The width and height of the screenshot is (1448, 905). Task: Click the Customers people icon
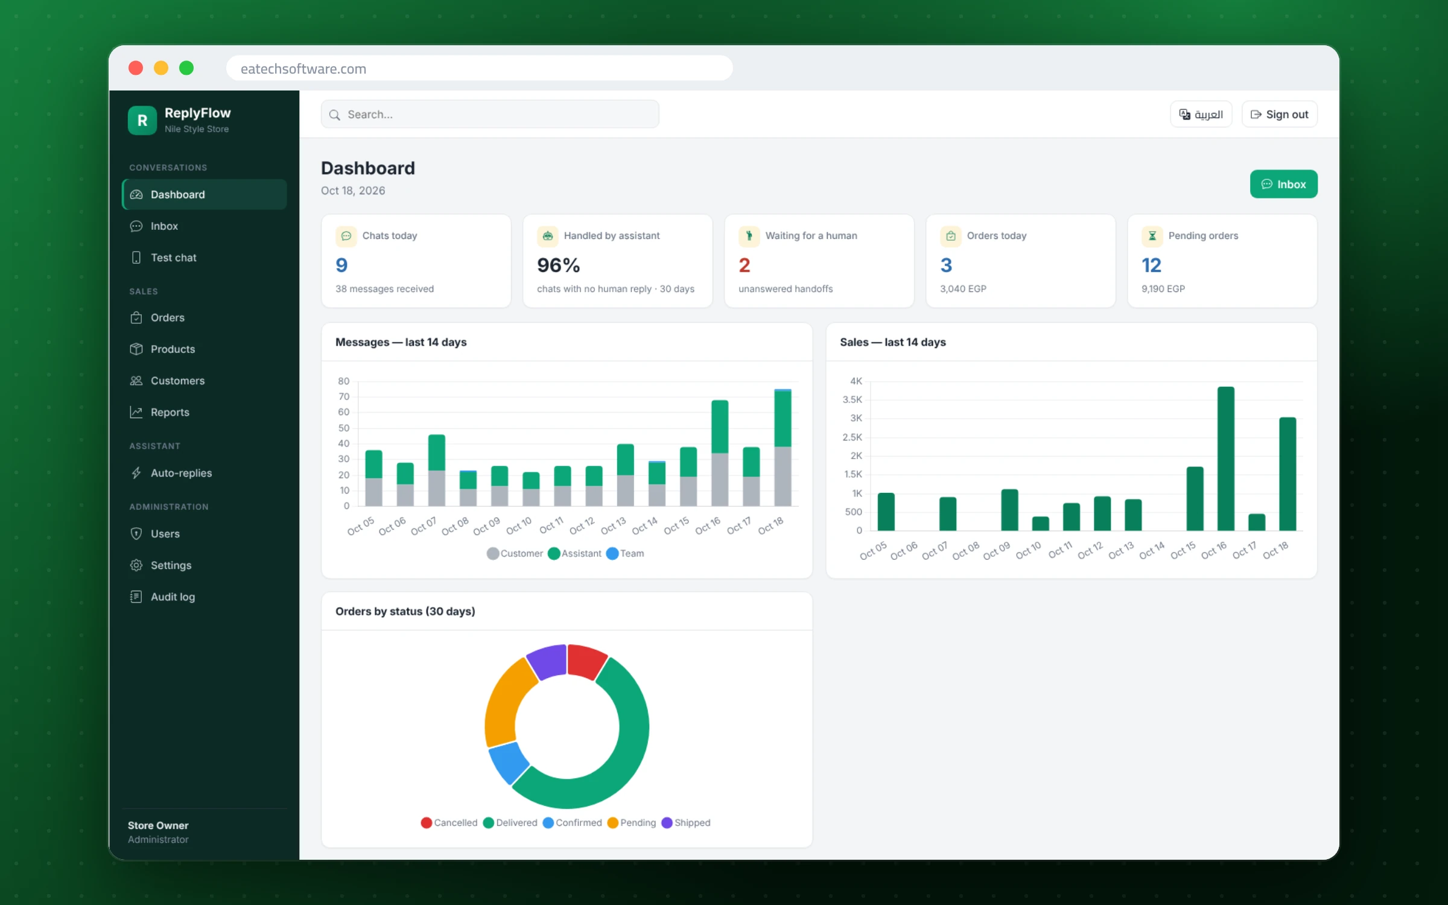(136, 380)
